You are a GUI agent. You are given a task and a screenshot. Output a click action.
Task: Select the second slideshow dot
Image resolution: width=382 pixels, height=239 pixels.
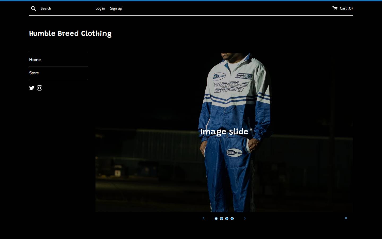(x=222, y=219)
